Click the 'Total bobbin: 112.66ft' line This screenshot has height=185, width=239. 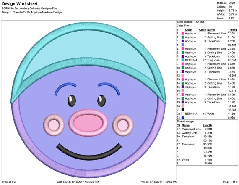190,22
